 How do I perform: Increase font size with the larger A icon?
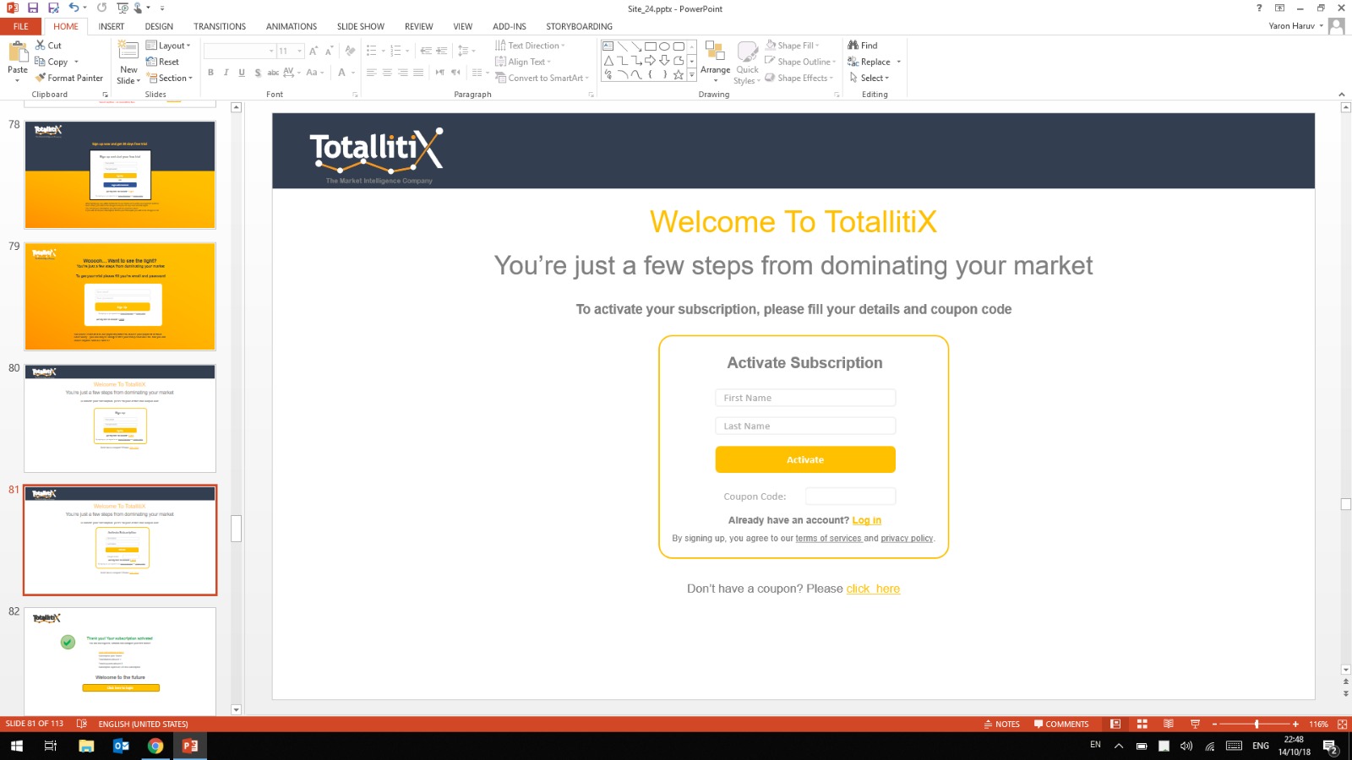click(313, 51)
